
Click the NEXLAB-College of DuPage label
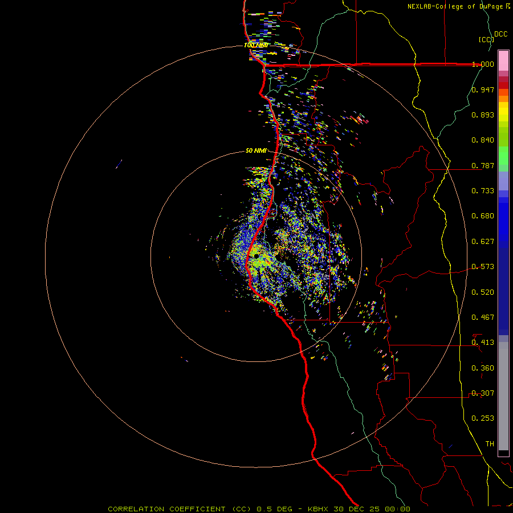tap(459, 6)
